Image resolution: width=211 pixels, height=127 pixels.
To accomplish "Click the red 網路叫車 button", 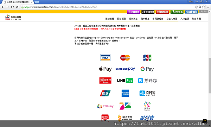I will coord(162,12).
